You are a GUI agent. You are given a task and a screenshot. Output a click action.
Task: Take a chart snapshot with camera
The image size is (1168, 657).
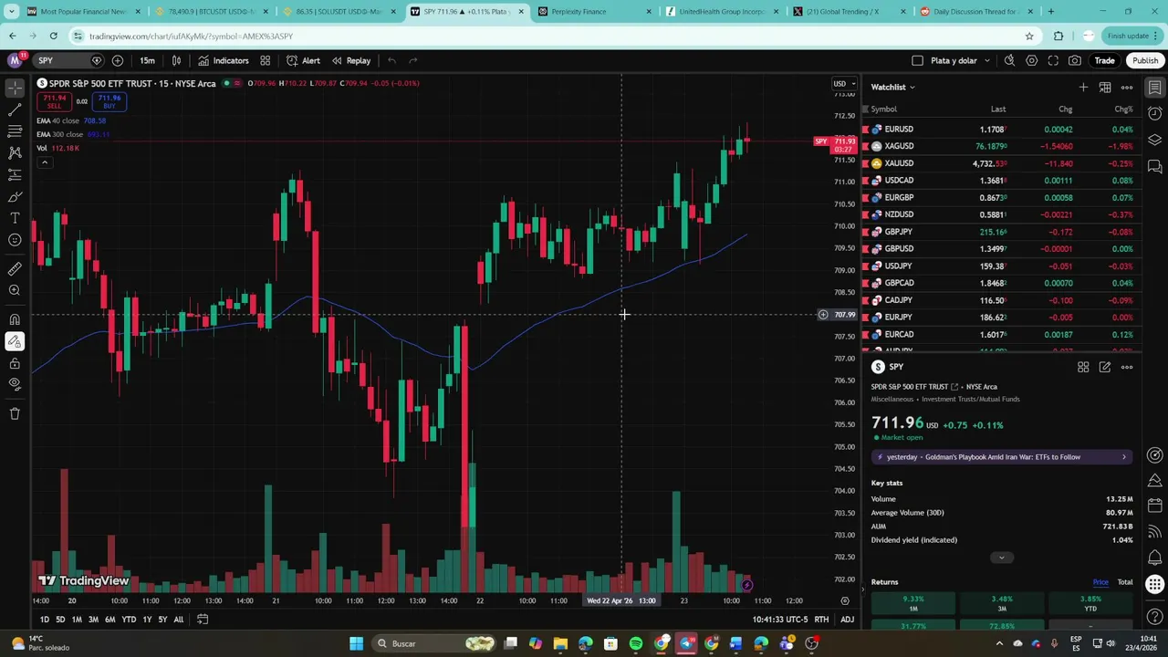tap(1075, 60)
